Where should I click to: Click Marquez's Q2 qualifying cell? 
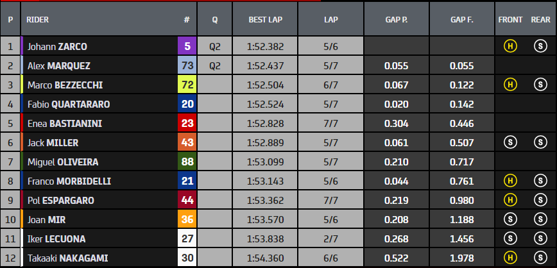coord(215,65)
